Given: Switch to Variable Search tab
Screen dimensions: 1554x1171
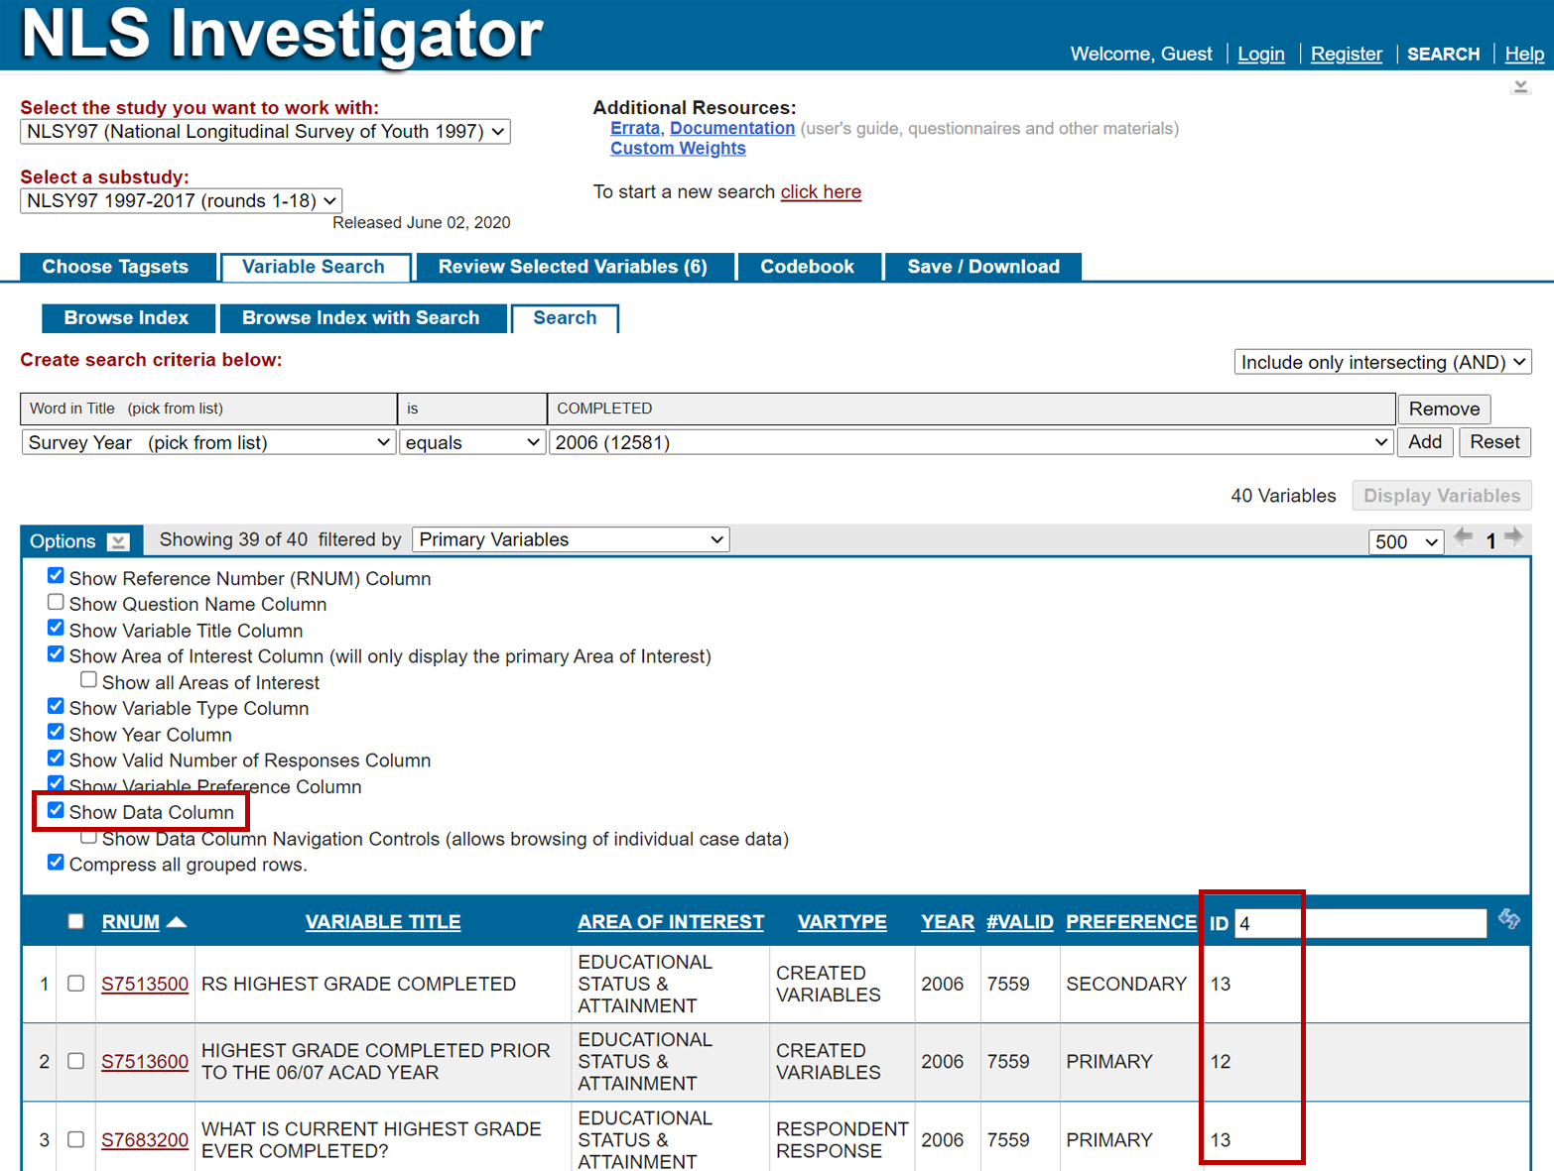Looking at the screenshot, I should tap(314, 267).
